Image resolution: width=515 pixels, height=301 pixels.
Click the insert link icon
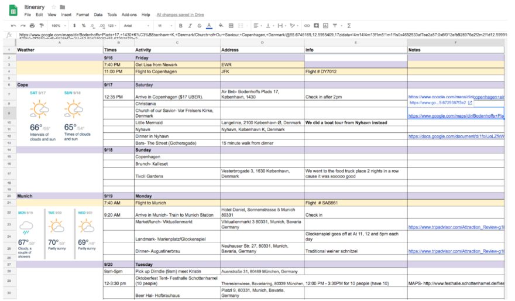coord(307,26)
